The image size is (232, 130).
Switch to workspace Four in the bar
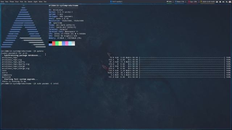pyautogui.click(x=17, y=1)
